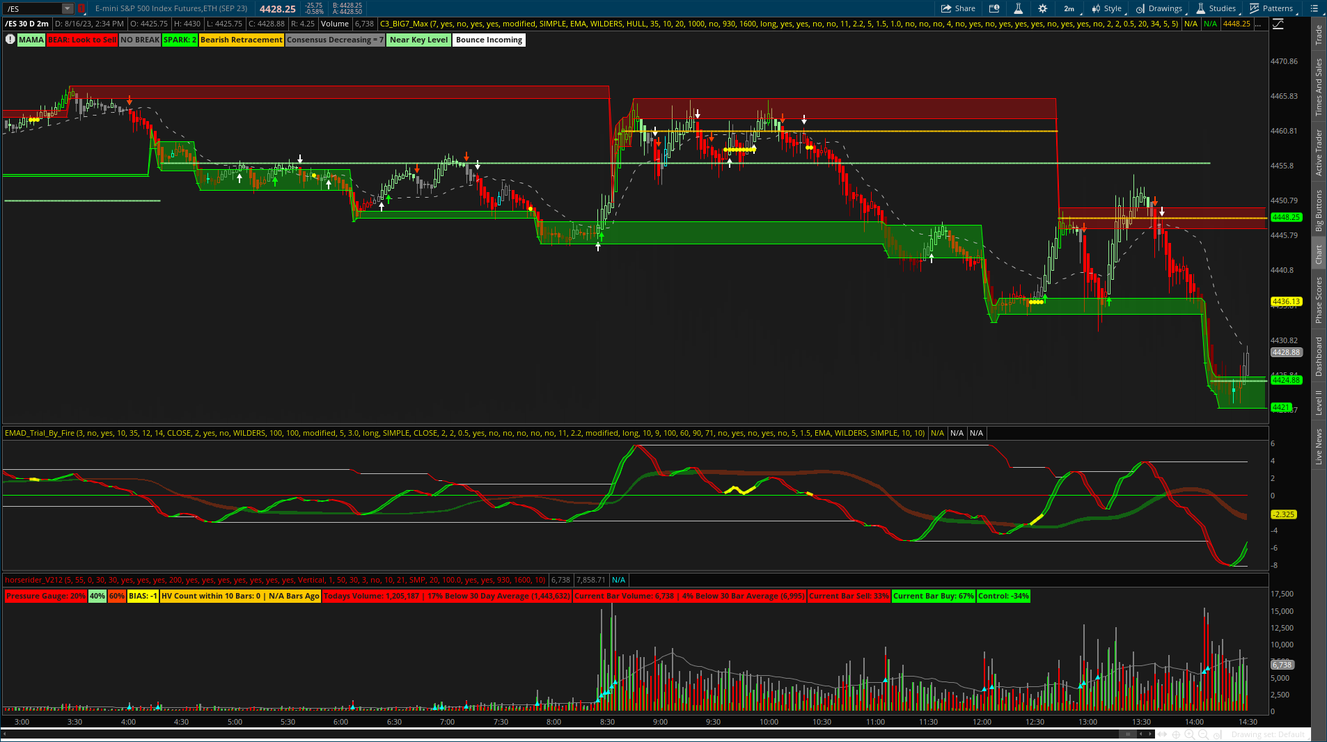Click the Bounce Incoming label
The width and height of the screenshot is (1327, 742).
tap(489, 40)
